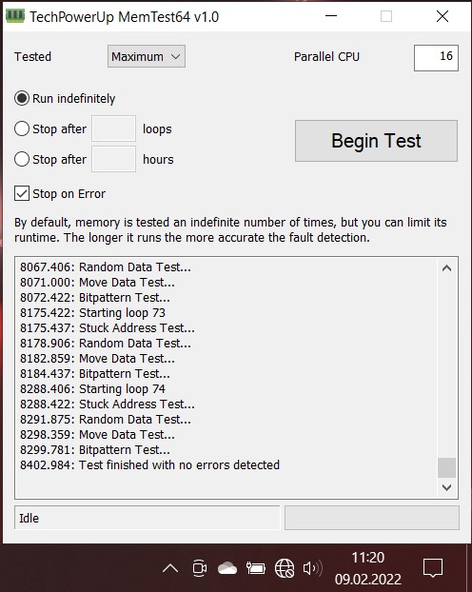Click log line '8184.437: Bitpattern Test...'
Image resolution: width=472 pixels, height=592 pixels.
[95, 373]
